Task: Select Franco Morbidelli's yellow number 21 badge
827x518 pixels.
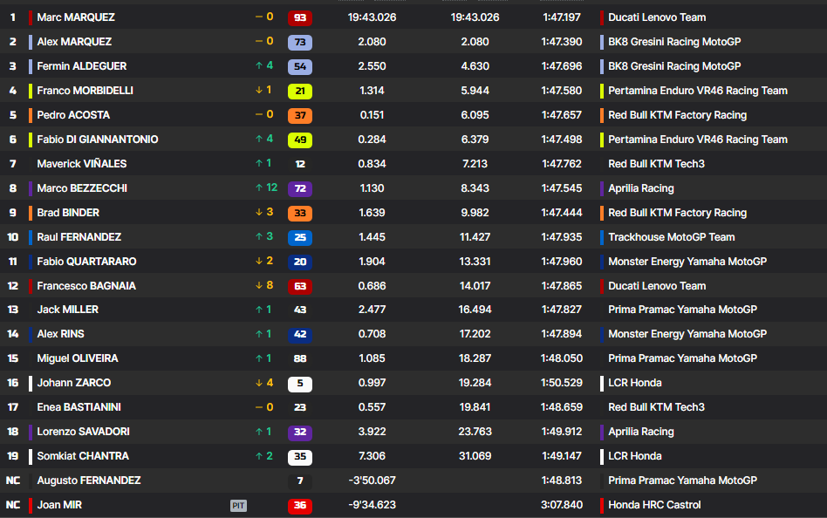Action: [x=299, y=91]
